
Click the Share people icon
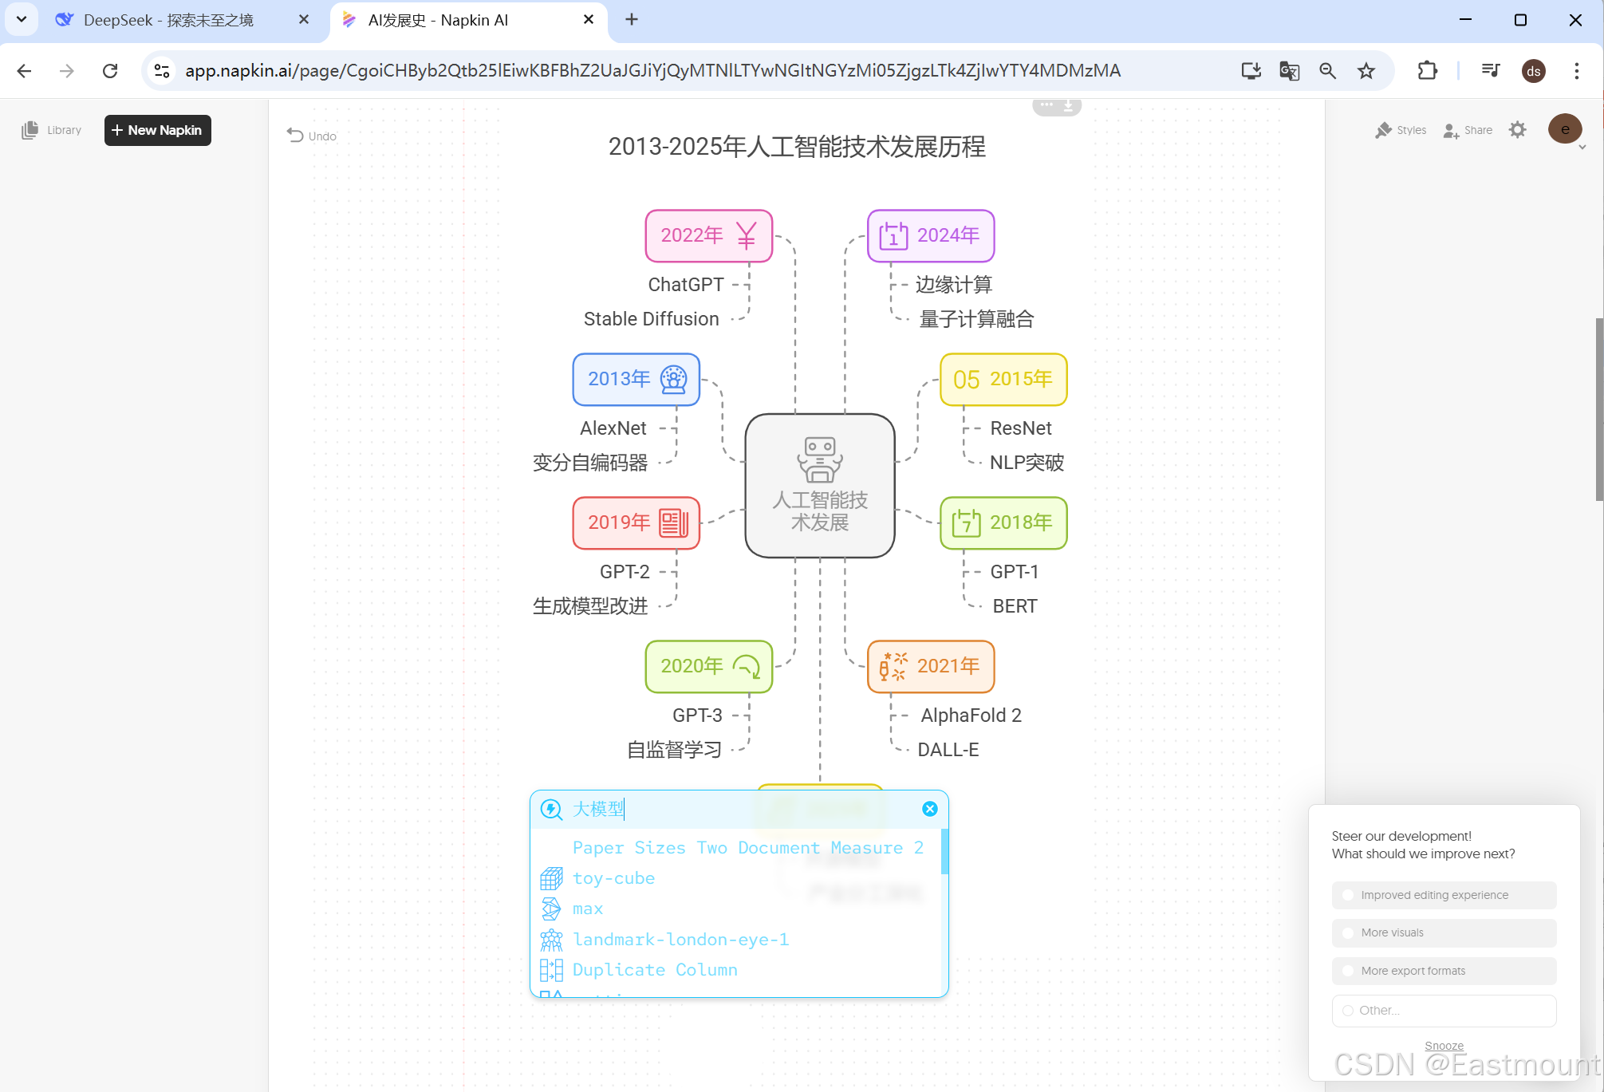1450,130
